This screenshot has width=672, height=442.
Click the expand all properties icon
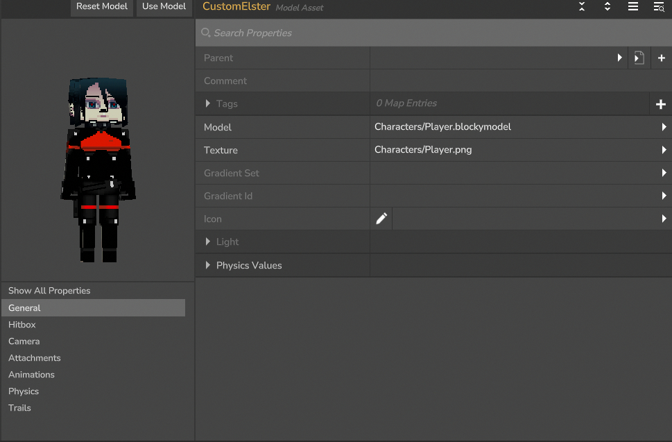tap(608, 7)
